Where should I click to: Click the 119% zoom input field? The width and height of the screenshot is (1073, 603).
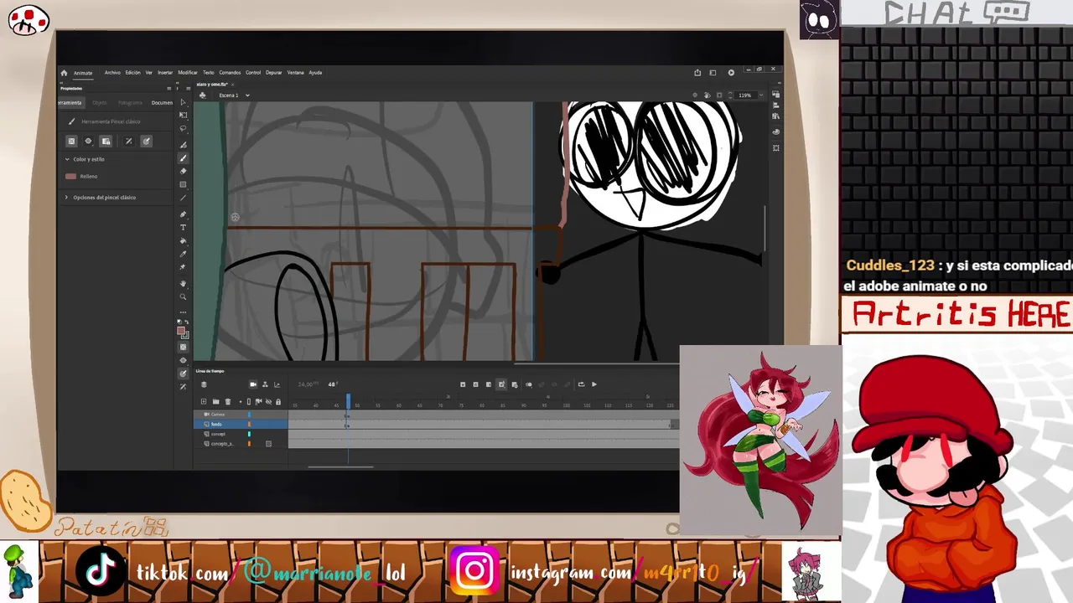(x=744, y=95)
